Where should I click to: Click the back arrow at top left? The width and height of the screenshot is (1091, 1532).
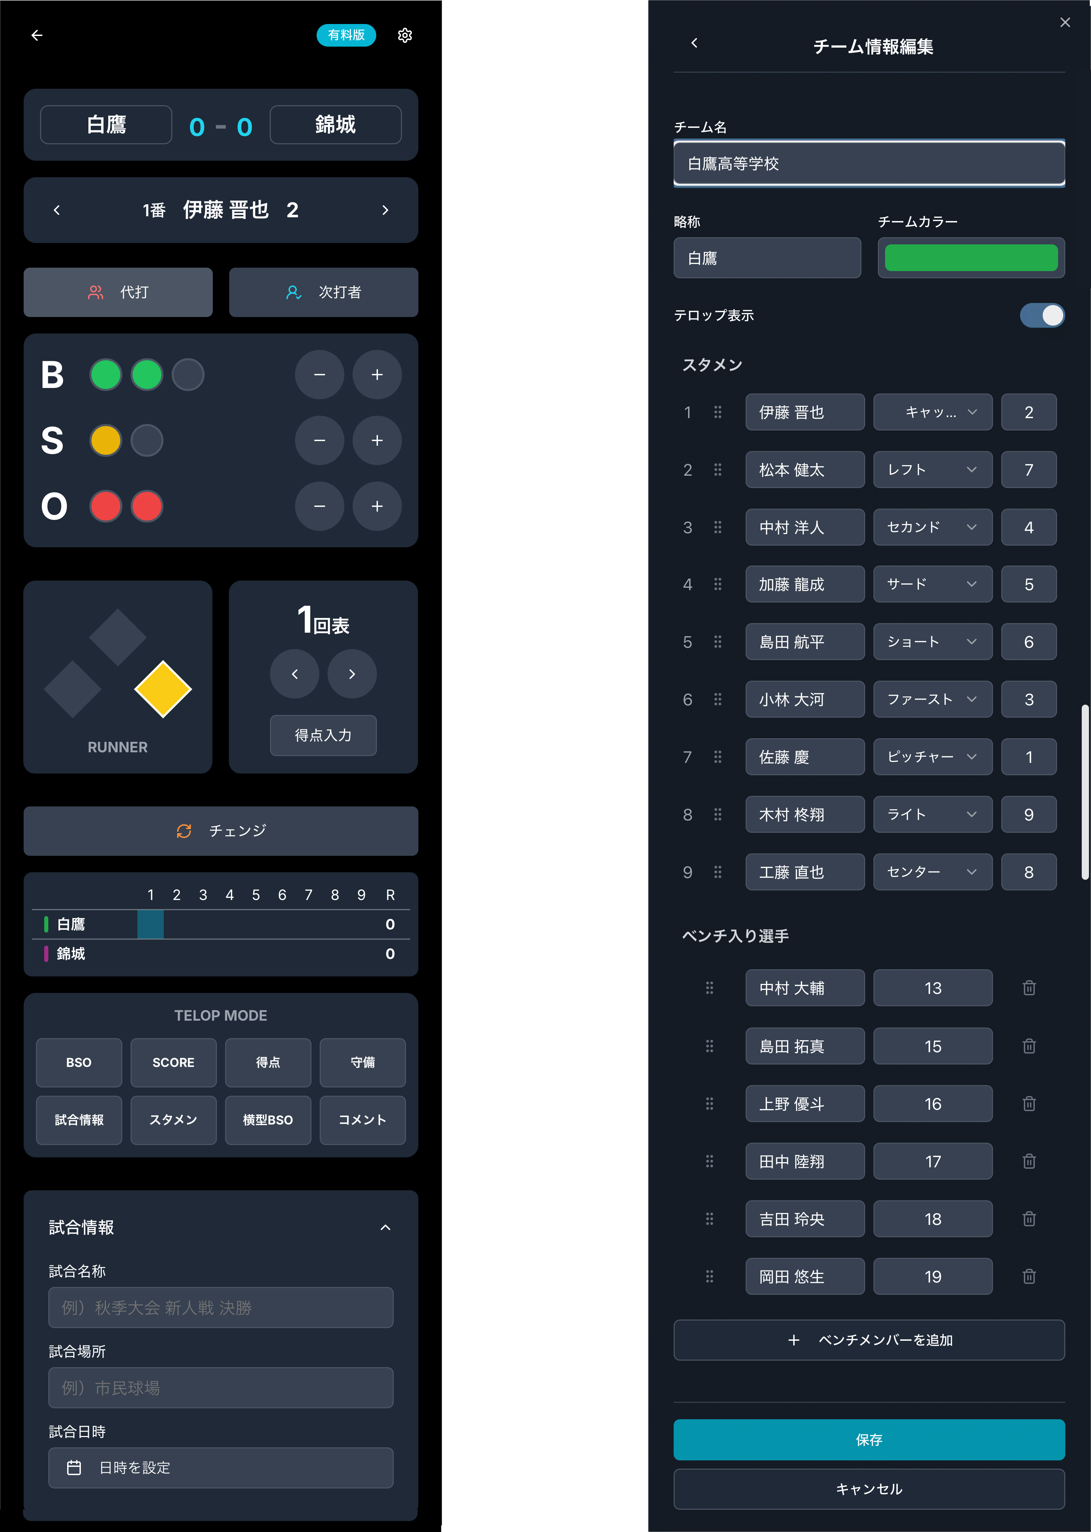[37, 35]
